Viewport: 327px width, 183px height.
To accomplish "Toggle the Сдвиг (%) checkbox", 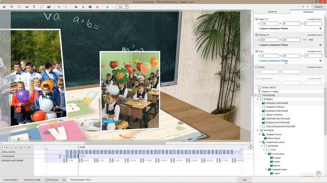I will (x=256, y=19).
